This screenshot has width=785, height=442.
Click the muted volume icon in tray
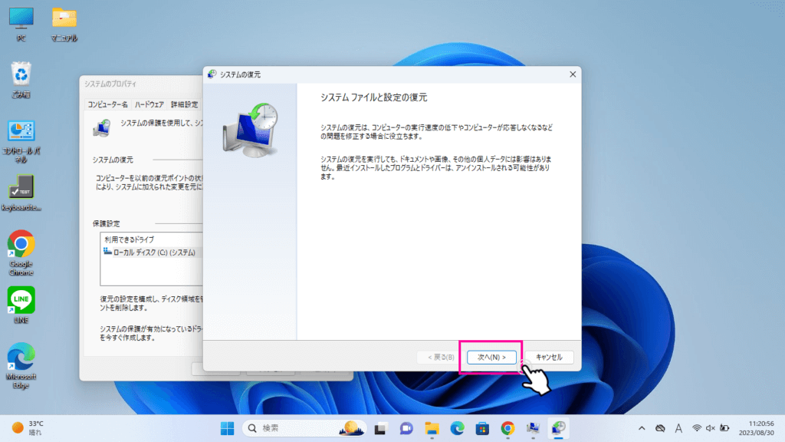click(711, 427)
